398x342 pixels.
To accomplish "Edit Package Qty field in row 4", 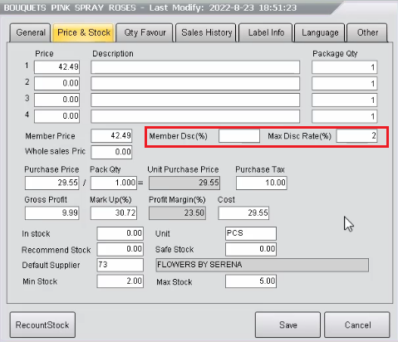I will click(x=345, y=116).
